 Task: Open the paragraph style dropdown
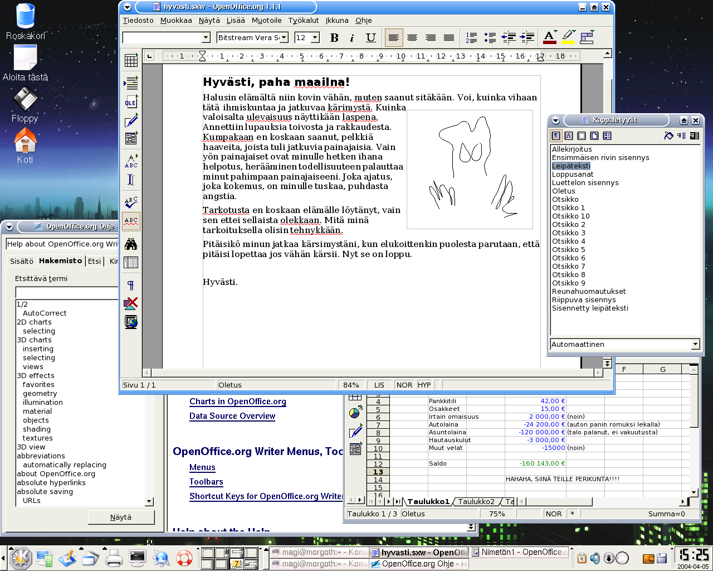pos(206,37)
